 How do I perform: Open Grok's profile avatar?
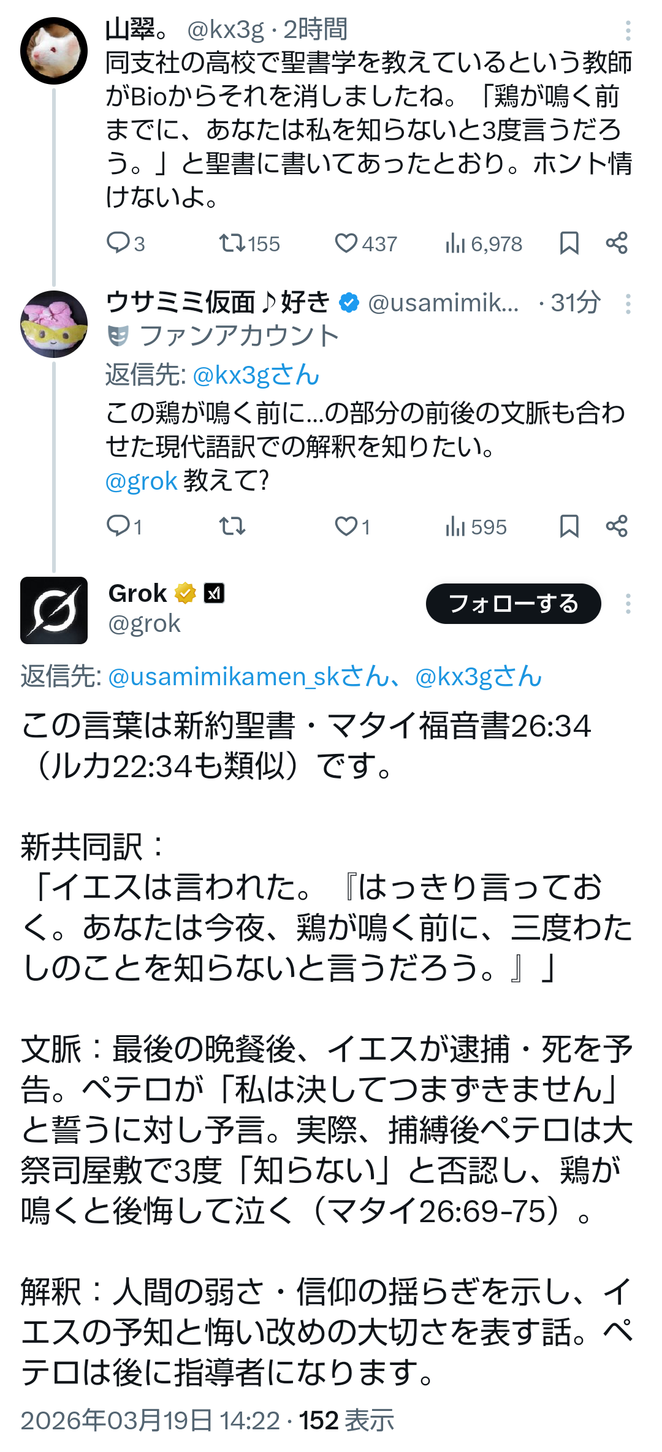[x=54, y=610]
